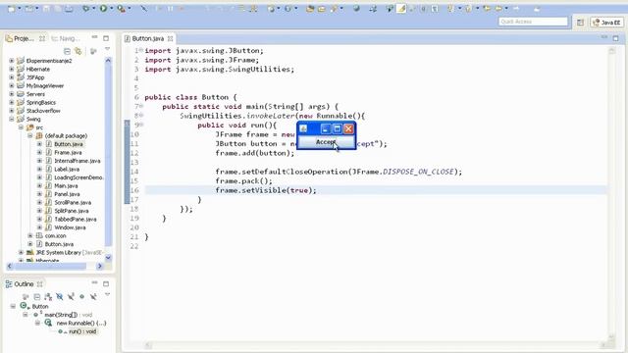Expand the Stackoverflow project
The width and height of the screenshot is (628, 353).
(x=12, y=111)
